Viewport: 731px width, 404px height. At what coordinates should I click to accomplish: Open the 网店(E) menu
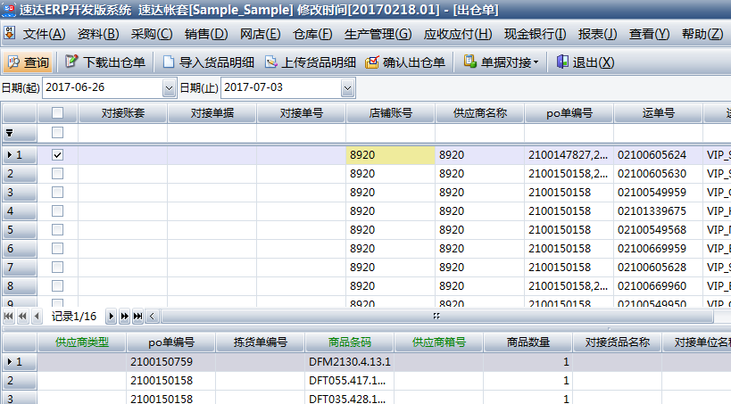click(x=260, y=34)
